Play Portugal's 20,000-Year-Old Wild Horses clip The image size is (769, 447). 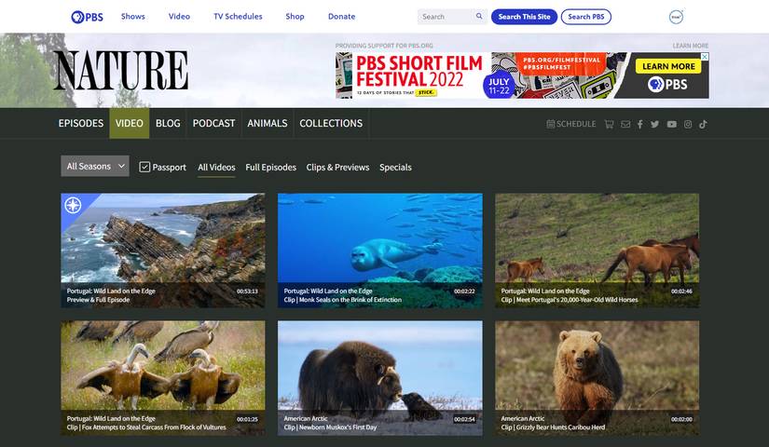click(x=597, y=251)
